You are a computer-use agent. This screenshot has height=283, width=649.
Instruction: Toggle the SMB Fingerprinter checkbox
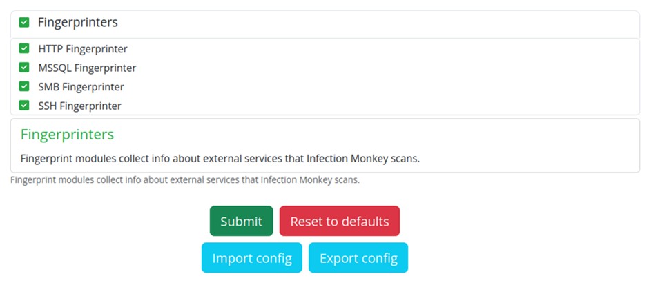pos(24,87)
